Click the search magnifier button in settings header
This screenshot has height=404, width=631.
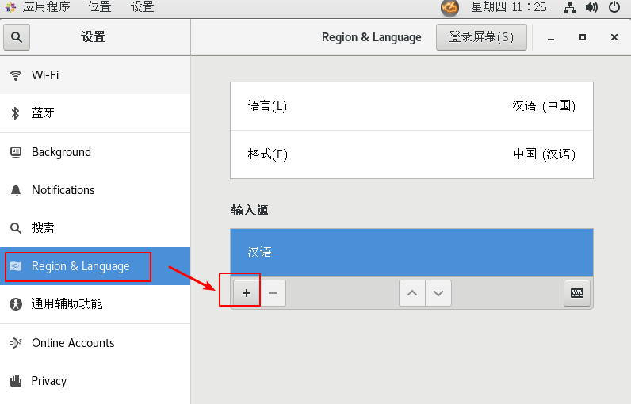pos(17,37)
